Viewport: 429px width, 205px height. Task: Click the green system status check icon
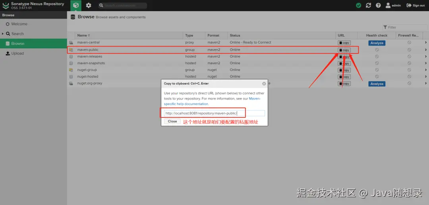click(358, 6)
